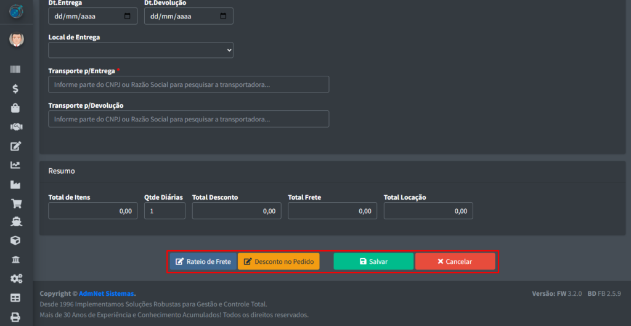Screen dimensions: 631x326
Task: Focus the Transporte p/Entrega search field
Action: pos(189,84)
